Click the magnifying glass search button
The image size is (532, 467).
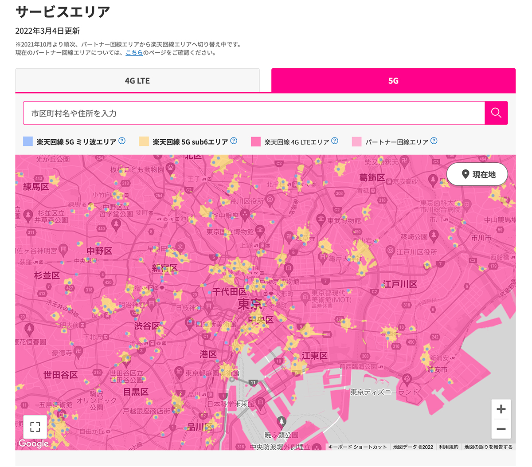[x=496, y=113]
